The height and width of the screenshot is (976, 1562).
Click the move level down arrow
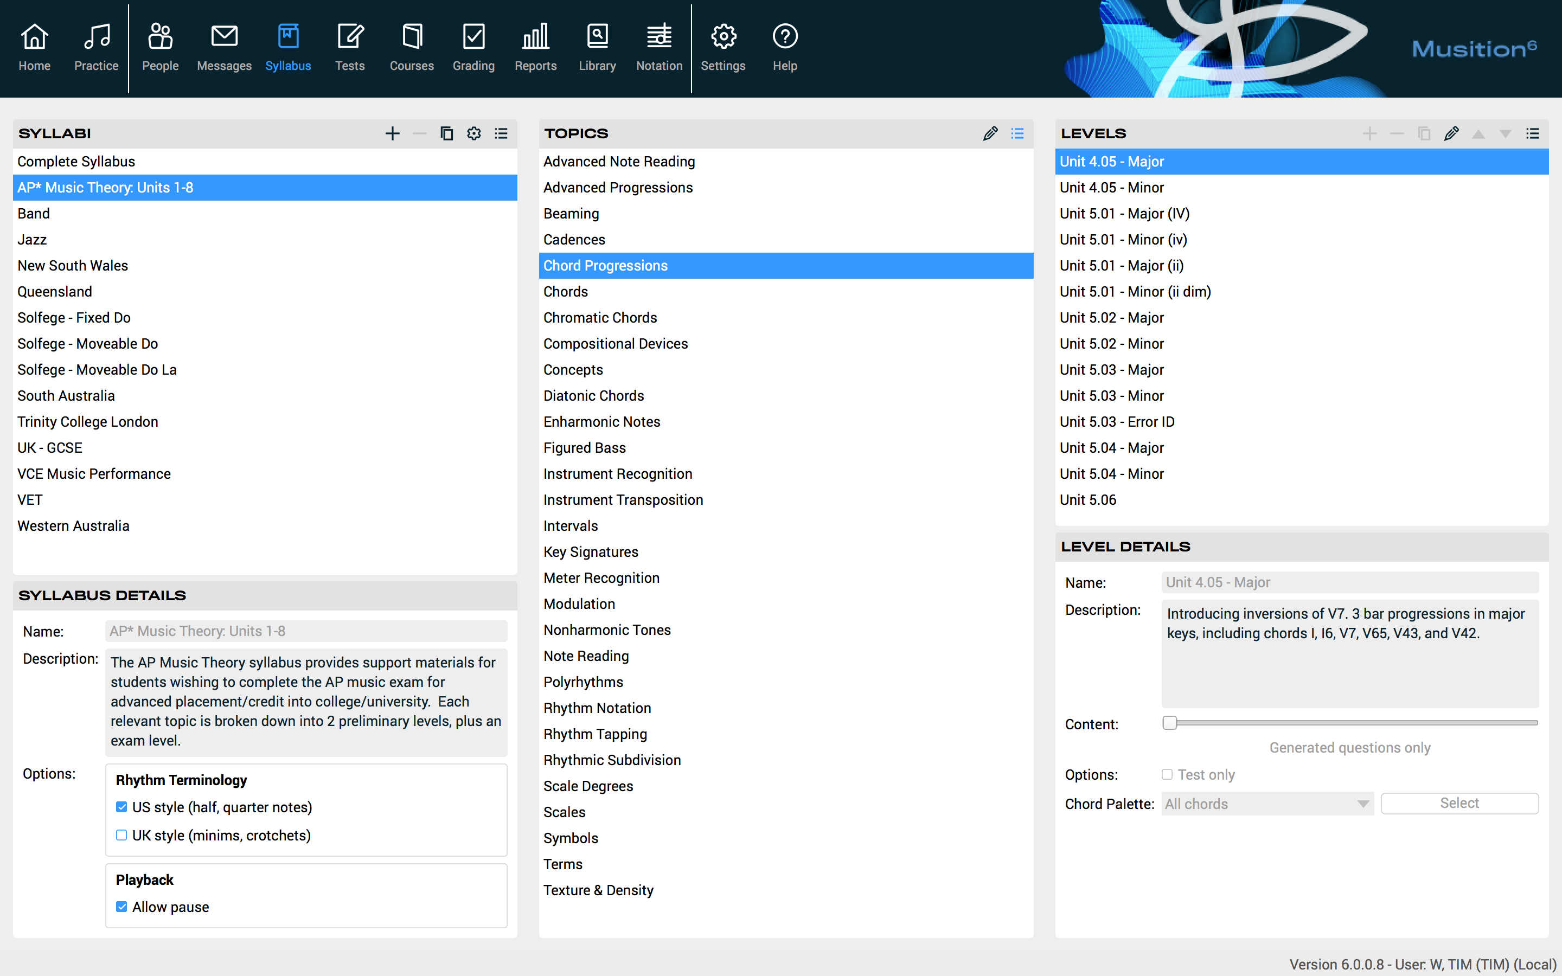click(1505, 133)
